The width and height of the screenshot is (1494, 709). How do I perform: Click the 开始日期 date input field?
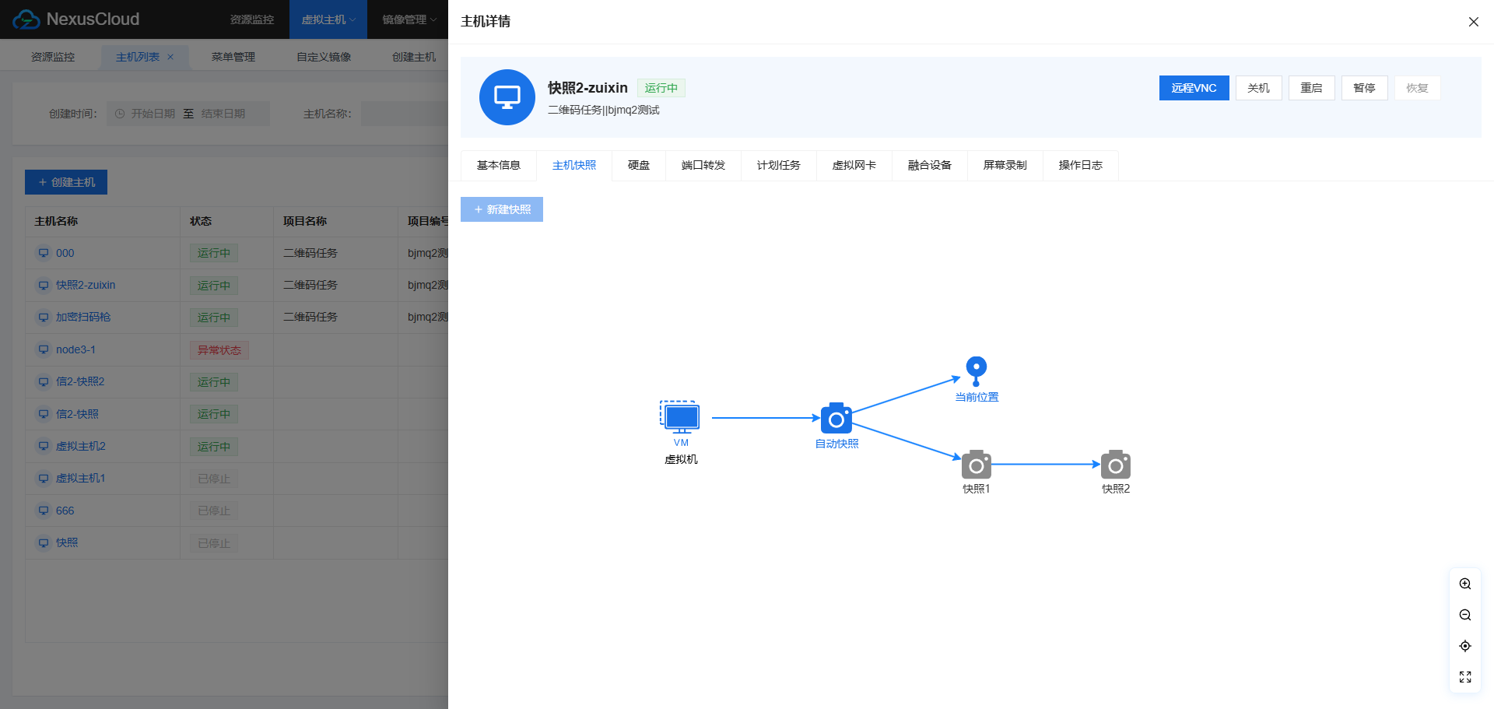153,114
